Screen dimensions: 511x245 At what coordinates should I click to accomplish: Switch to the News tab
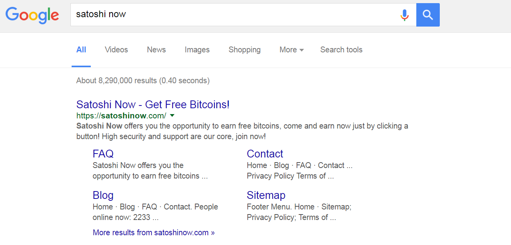157,50
